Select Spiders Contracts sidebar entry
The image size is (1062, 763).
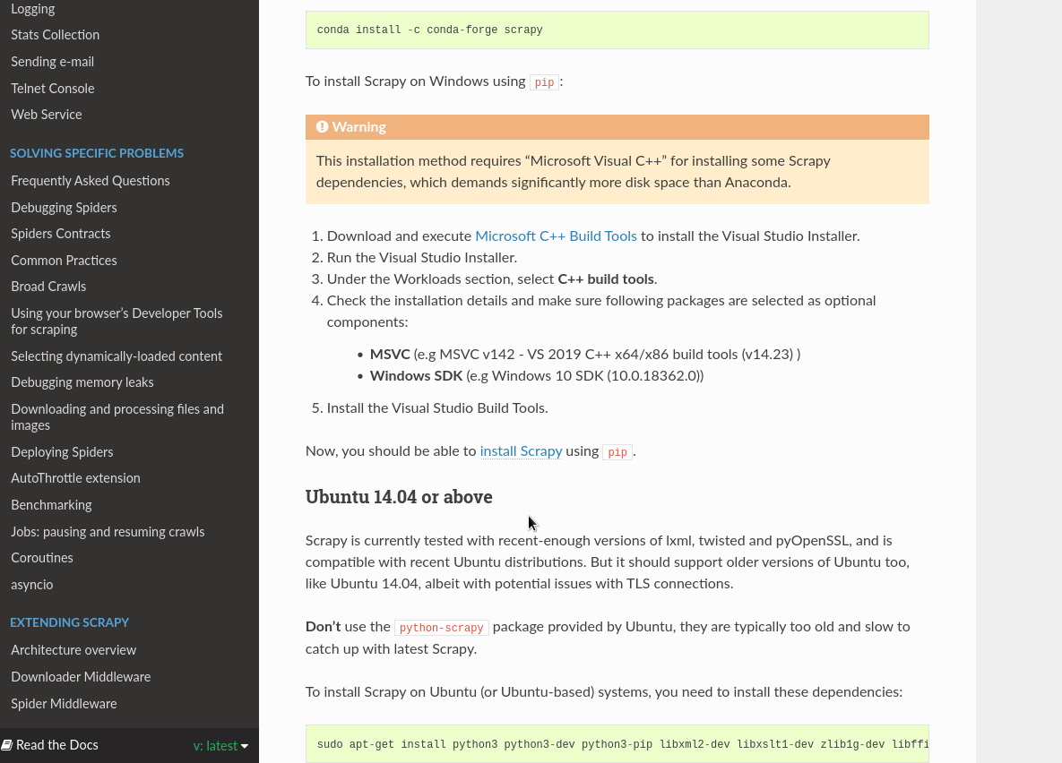[x=60, y=234]
